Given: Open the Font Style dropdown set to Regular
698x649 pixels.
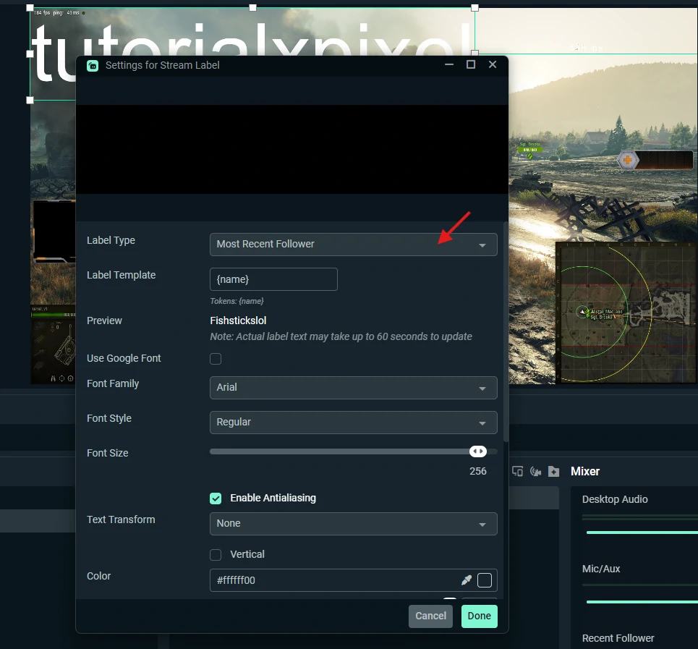Looking at the screenshot, I should 353,423.
